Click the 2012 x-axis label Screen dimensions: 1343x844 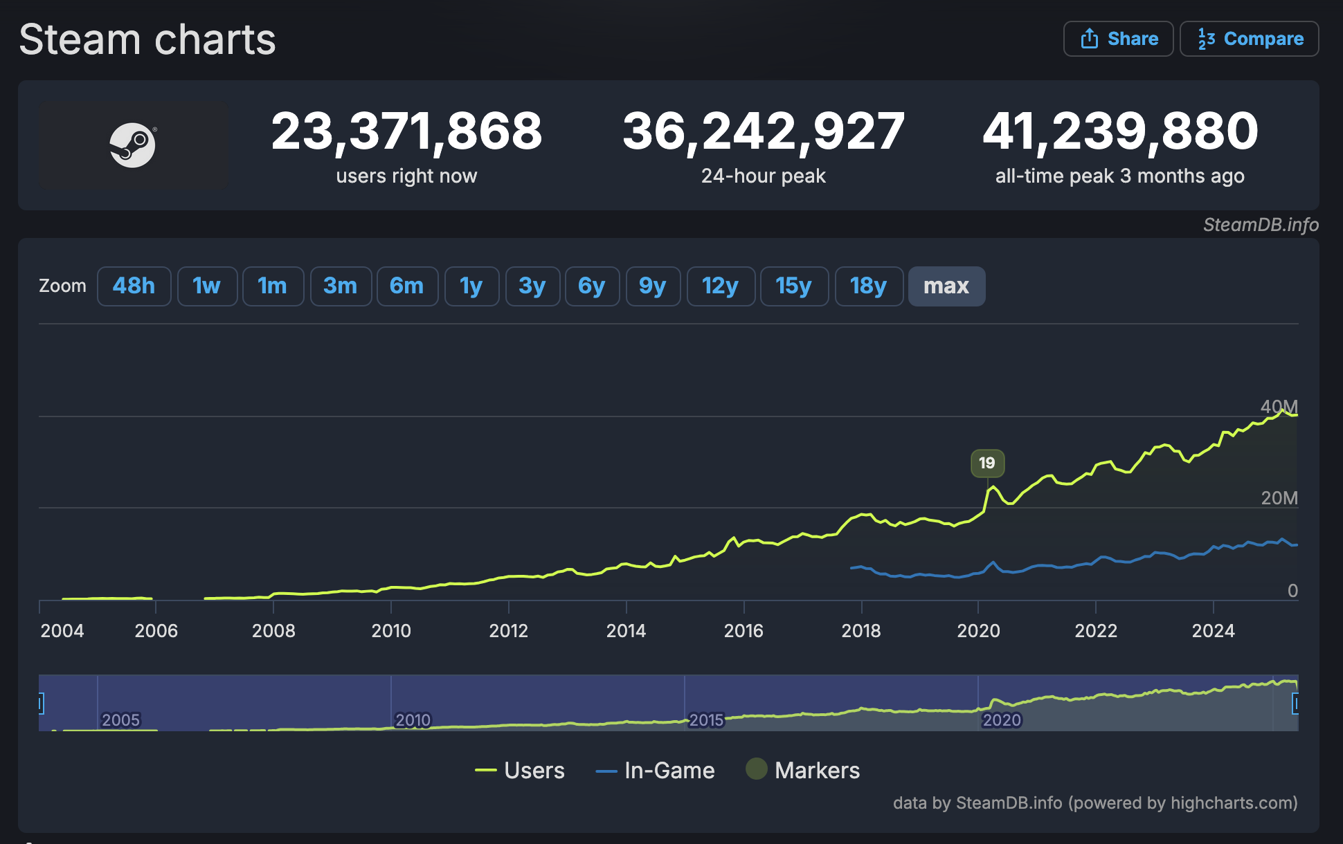pos(509,630)
